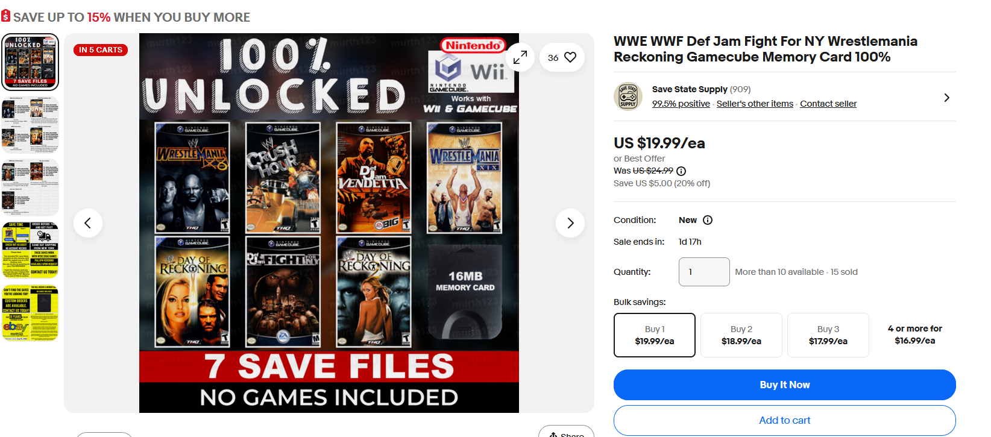This screenshot has width=991, height=437.
Task: Open Contact seller link
Action: pos(828,104)
